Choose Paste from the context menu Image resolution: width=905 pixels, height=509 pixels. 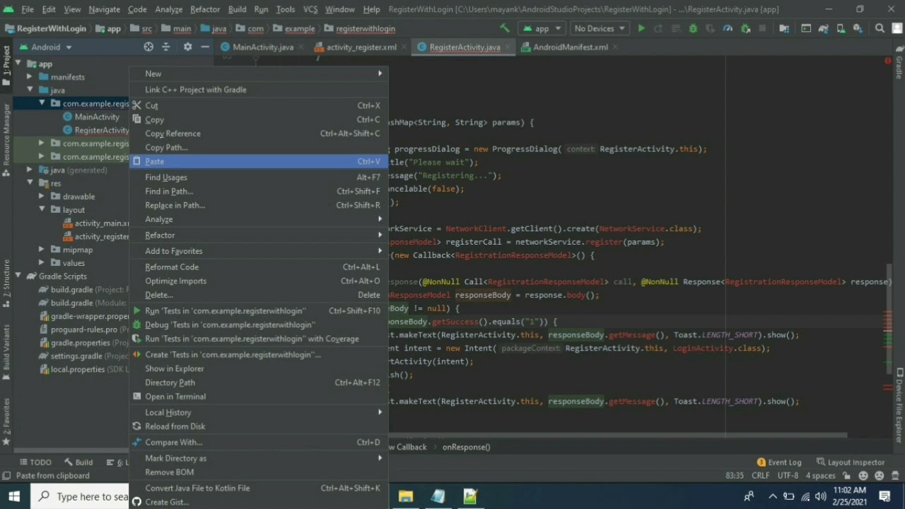click(259, 162)
